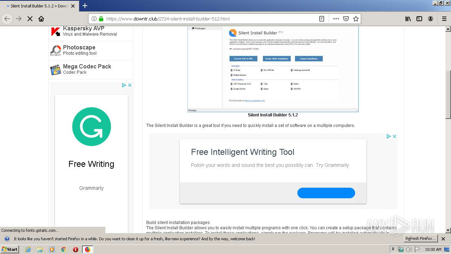
Task: Open page actions three-dot menu
Action: (336, 19)
